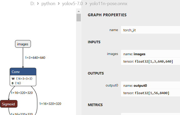Screen dimensions: 180x115
Task: Click the 1×16×320×320 label right of Sigmoid
Action: pyautogui.click(x=50, y=104)
